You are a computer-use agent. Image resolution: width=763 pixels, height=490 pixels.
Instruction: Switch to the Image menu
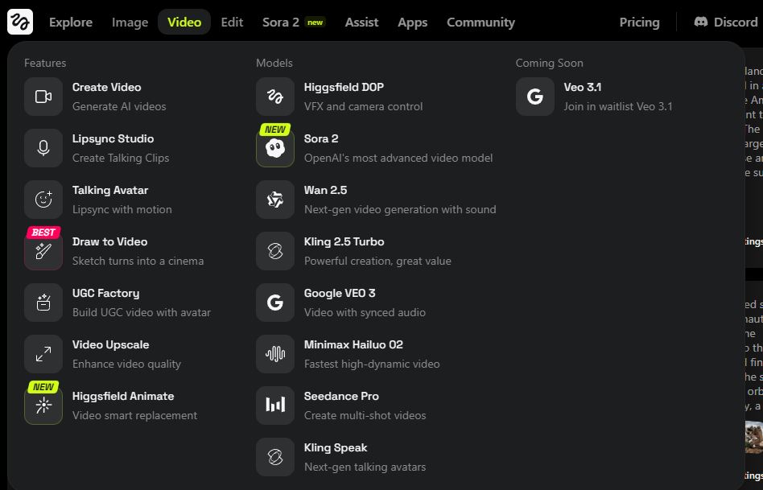[x=130, y=23]
